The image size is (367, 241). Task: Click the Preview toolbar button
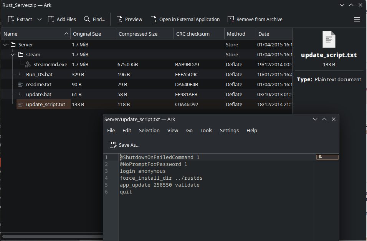[129, 20]
